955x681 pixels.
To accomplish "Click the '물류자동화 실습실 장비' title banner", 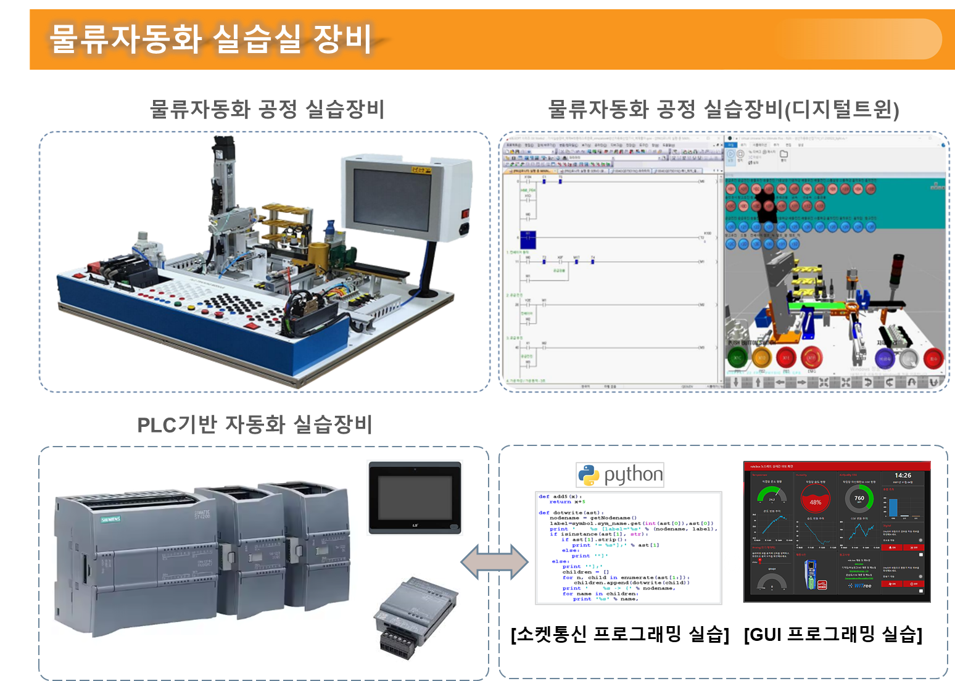I will tap(492, 39).
